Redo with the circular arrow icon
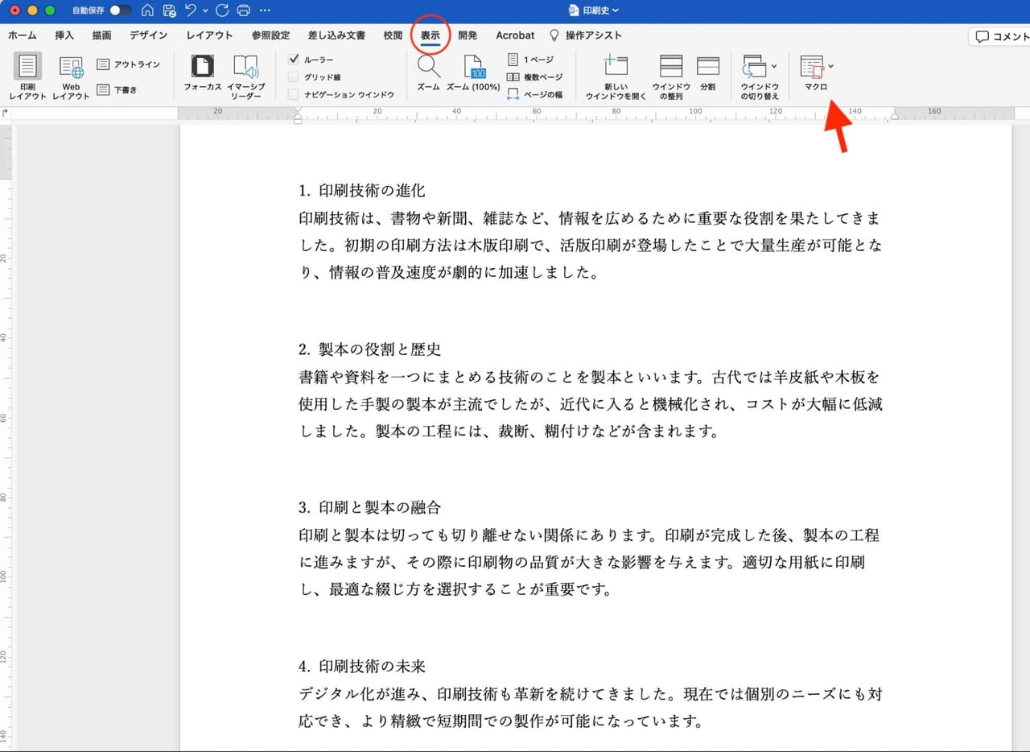1030x752 pixels. click(222, 10)
